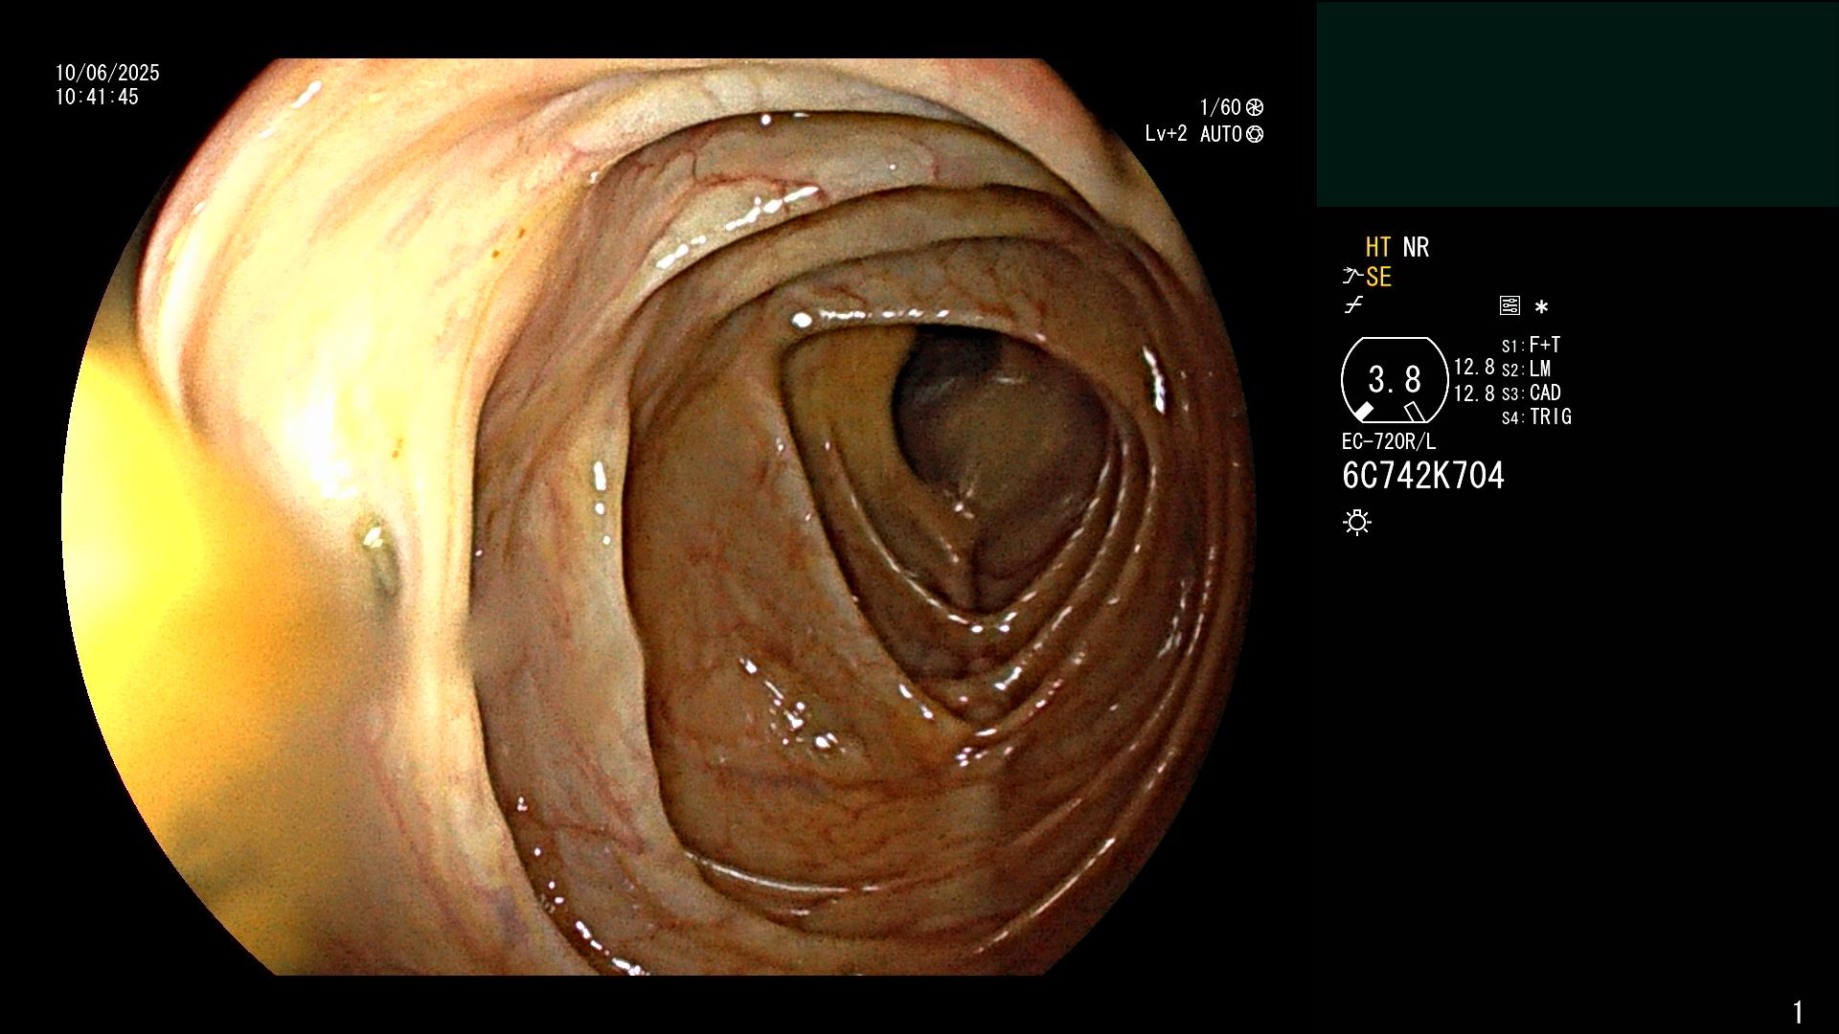Click the tone curve icon below SE
The image size is (1839, 1034).
tap(1353, 305)
